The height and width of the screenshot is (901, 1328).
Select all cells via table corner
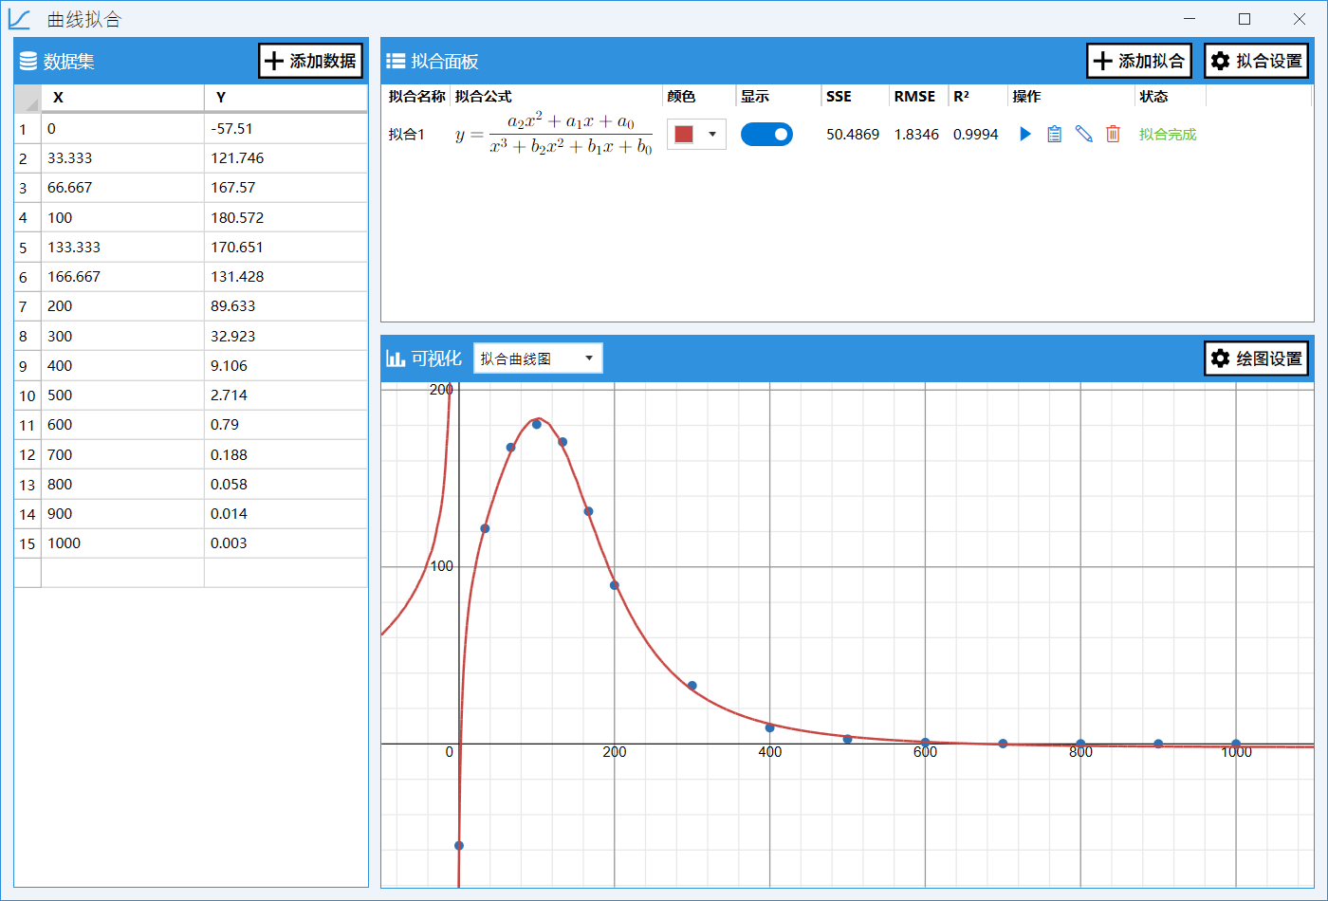[x=28, y=98]
